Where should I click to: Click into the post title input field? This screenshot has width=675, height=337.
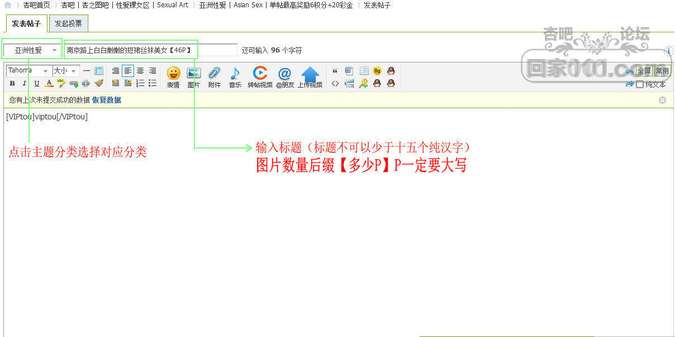151,50
